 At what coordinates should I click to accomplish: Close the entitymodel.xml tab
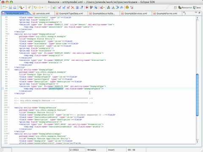[x=26, y=14]
